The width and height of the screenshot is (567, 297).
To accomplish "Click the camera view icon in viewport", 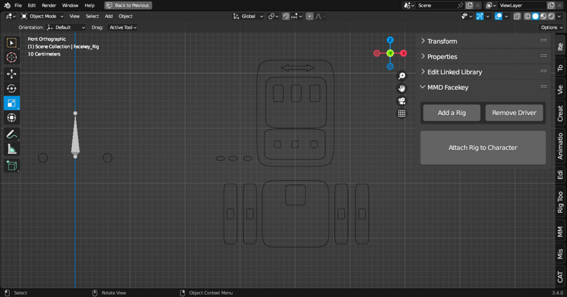I will 402,101.
